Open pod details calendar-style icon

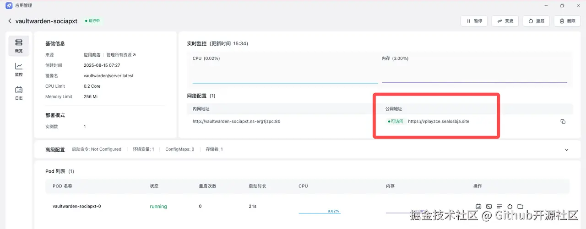[x=478, y=207]
